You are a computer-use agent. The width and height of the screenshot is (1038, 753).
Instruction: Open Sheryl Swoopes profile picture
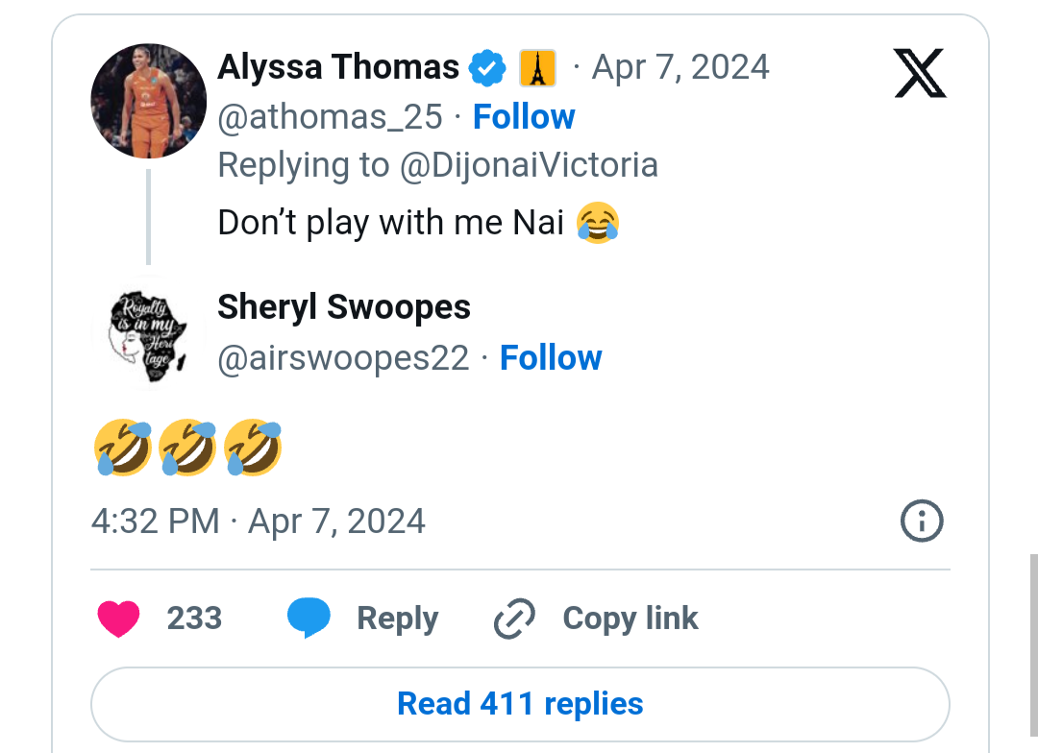coord(148,332)
